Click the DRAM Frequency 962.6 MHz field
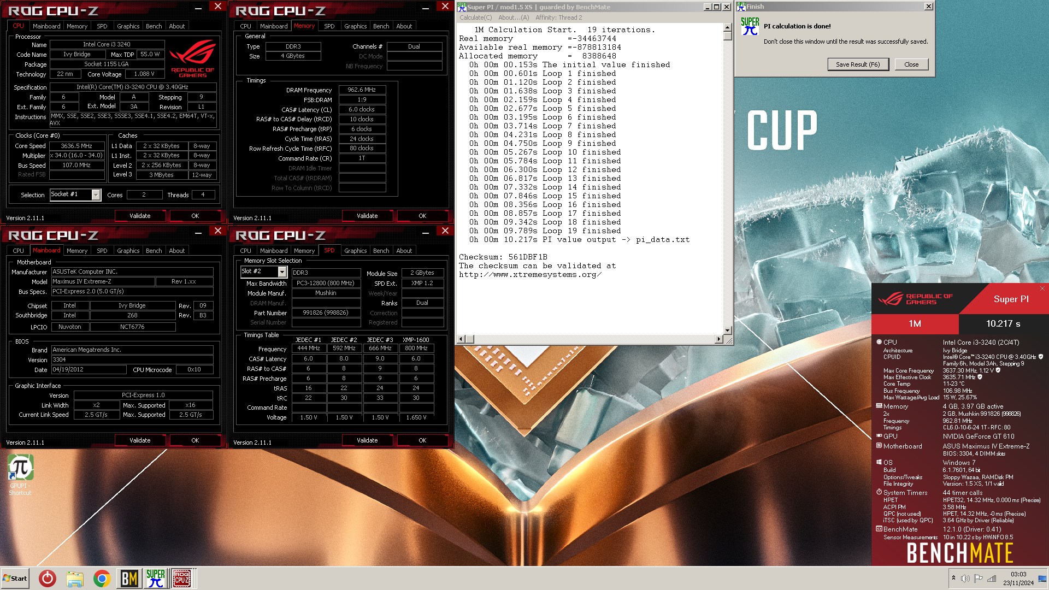Screen dimensions: 1049x590 point(362,90)
